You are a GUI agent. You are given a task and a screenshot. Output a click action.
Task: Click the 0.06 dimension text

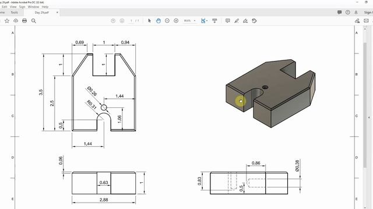point(61,160)
